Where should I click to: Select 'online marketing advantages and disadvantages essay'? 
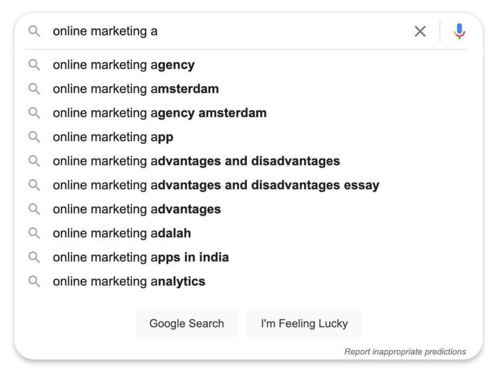click(216, 185)
